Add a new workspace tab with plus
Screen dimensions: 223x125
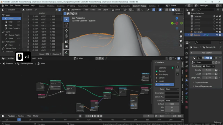pos(158,6)
